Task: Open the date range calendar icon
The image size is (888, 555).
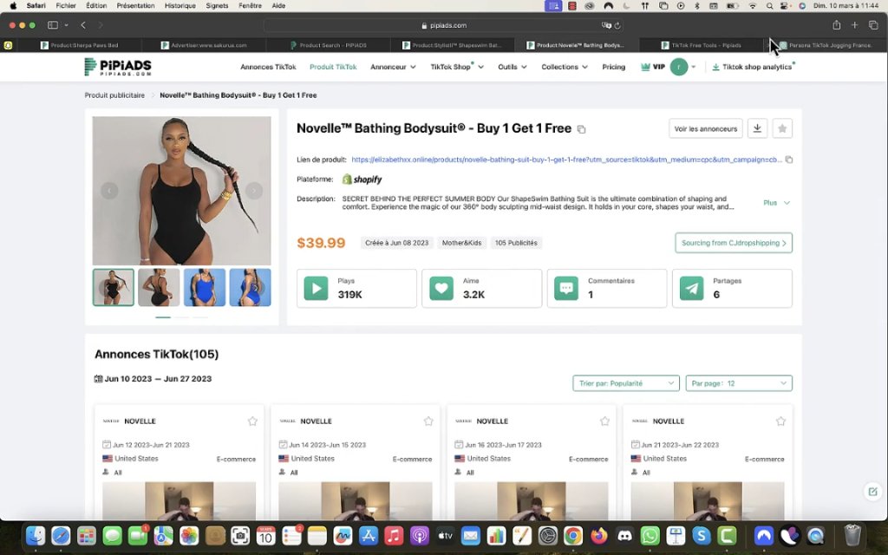Action: pyautogui.click(x=98, y=379)
